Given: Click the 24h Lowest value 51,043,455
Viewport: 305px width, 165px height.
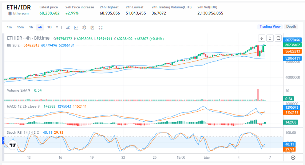Looking at the screenshot, I should pos(136,13).
